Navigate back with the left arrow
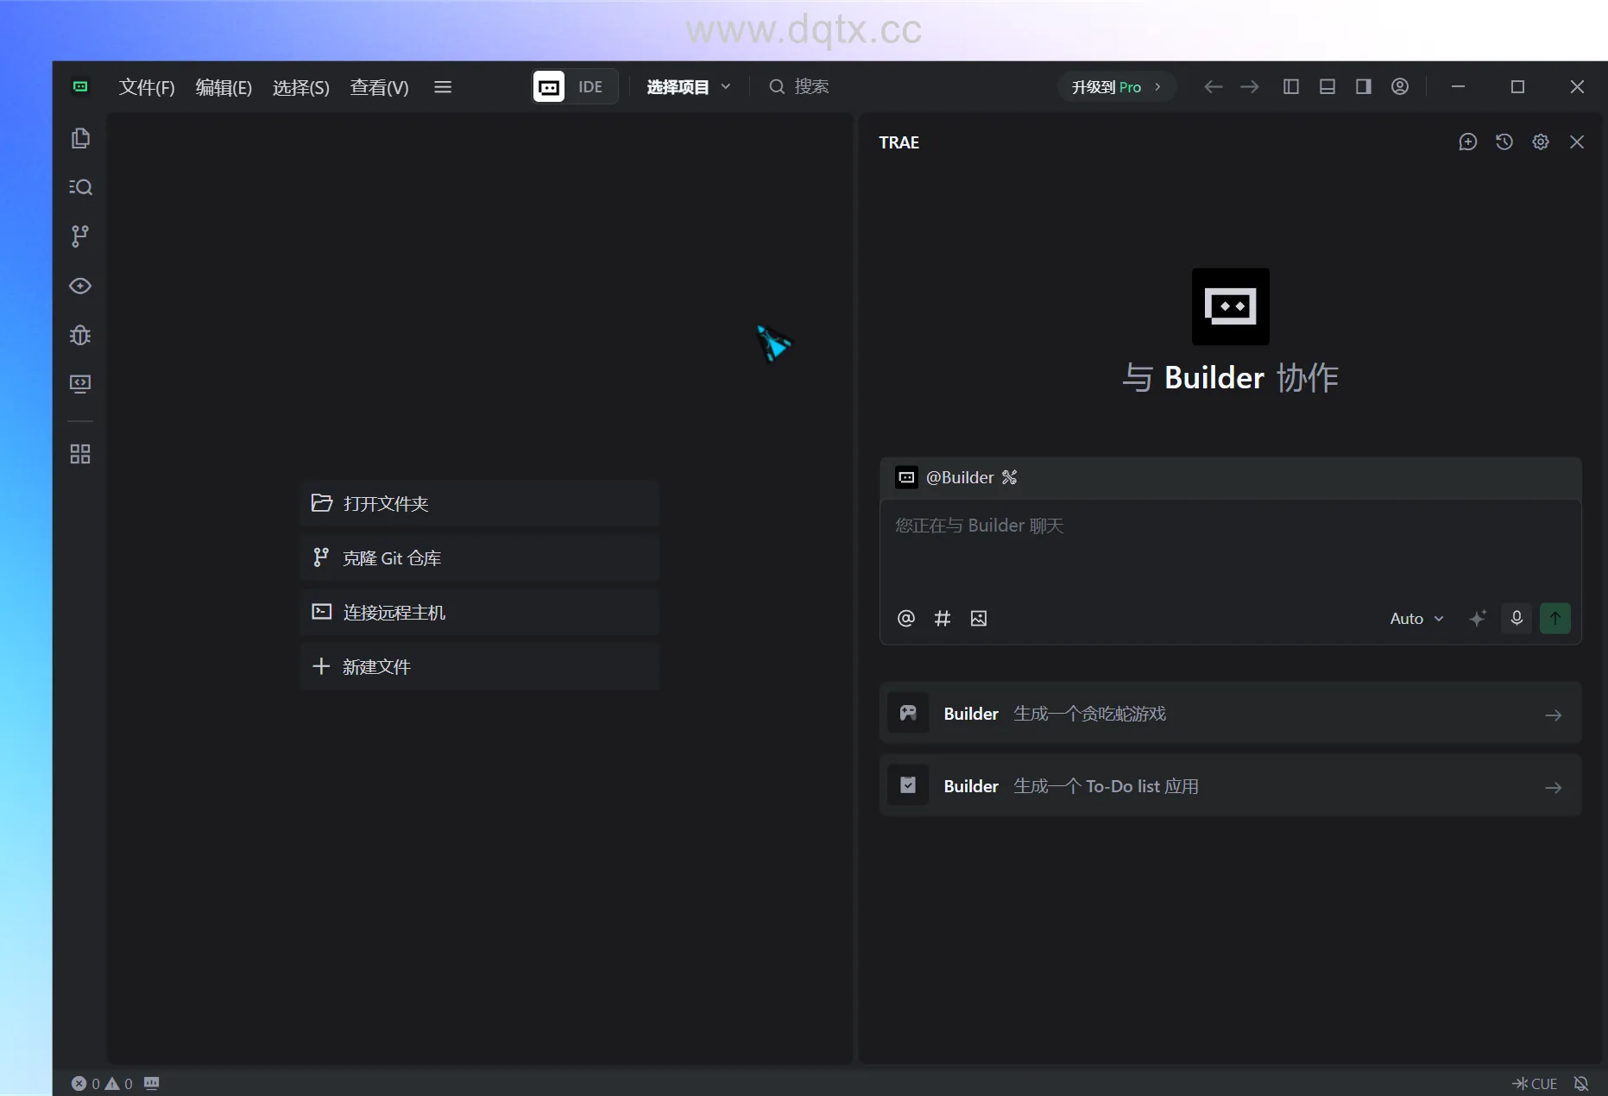Viewport: 1608px width, 1096px height. pyautogui.click(x=1213, y=86)
